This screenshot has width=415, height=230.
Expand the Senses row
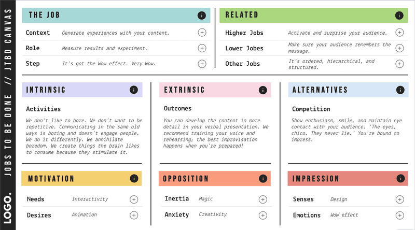[399, 199]
